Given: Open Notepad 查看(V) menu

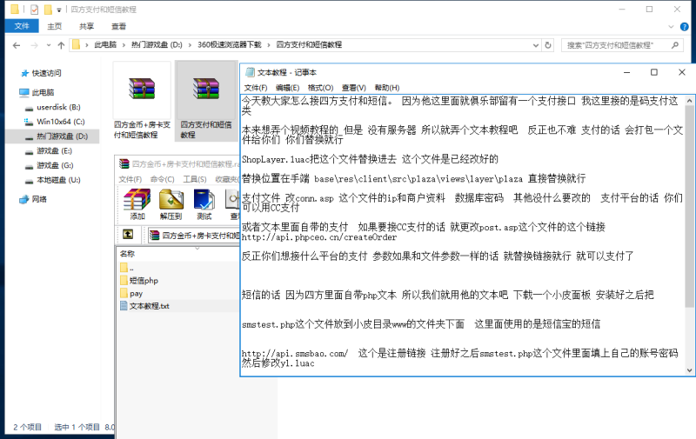Looking at the screenshot, I should [354, 88].
